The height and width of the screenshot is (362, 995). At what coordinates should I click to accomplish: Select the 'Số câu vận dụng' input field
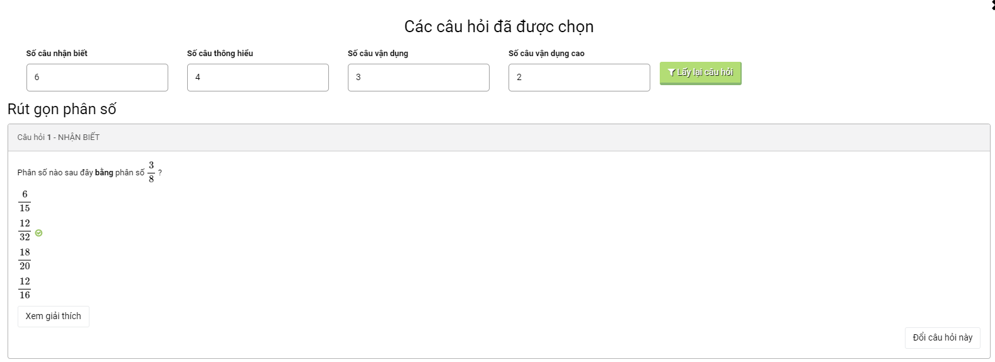pos(418,78)
